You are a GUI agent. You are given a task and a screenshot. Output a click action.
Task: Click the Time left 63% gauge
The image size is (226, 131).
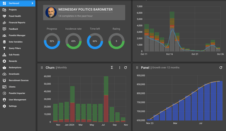tap(95, 41)
